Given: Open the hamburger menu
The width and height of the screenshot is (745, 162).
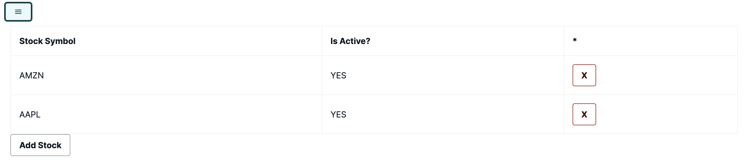Looking at the screenshot, I should [18, 12].
